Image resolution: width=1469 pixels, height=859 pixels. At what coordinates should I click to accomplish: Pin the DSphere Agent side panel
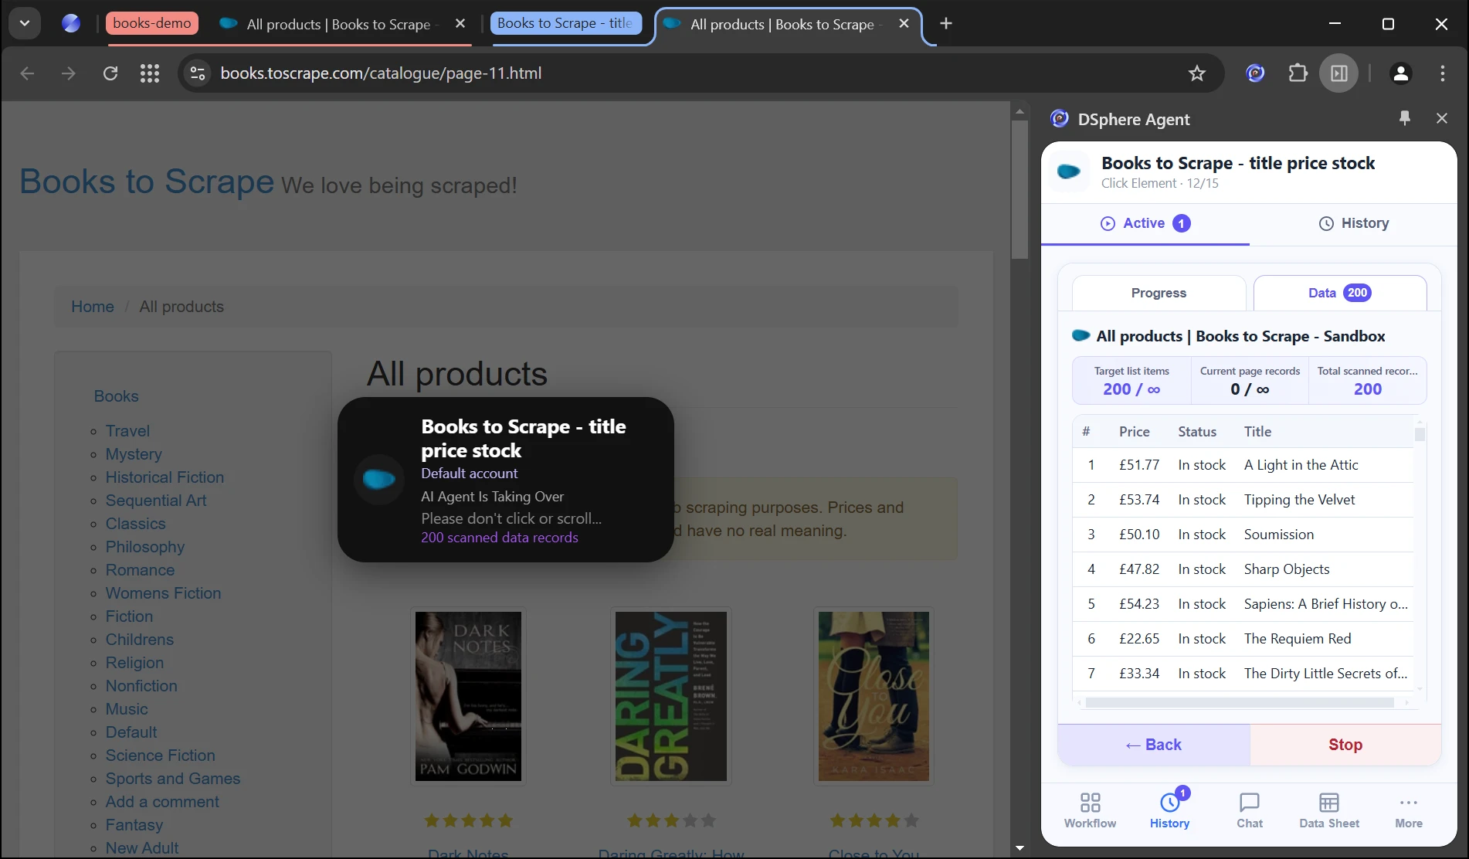tap(1405, 118)
